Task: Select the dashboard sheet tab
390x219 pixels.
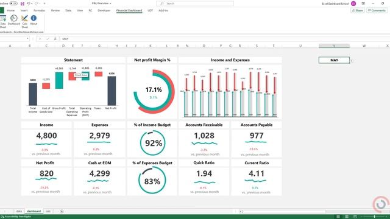Action: click(x=34, y=211)
